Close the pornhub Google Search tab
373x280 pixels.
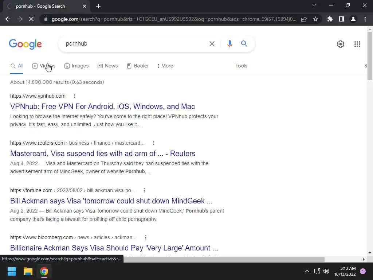tap(85, 6)
